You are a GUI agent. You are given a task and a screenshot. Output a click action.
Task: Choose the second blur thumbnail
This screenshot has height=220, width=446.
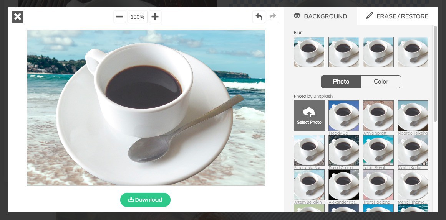pyautogui.click(x=343, y=52)
